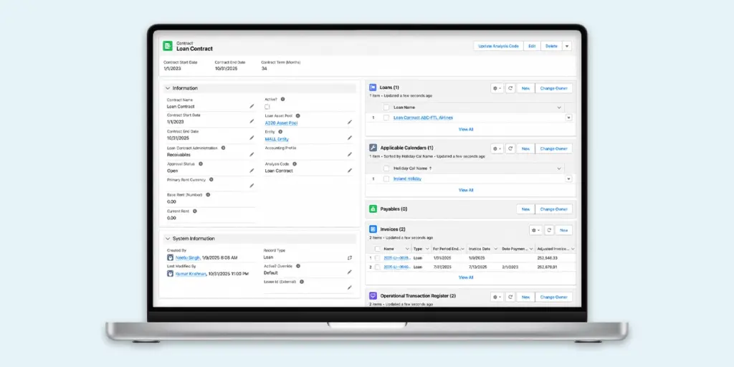The image size is (734, 367).
Task: Create New record in Payables list
Action: tap(525, 209)
